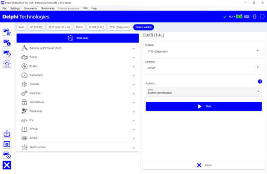Image resolution: width=267 pixels, height=174 pixels.
Task: Open the vehicle history sidebar icon
Action: pyautogui.click(x=7, y=53)
